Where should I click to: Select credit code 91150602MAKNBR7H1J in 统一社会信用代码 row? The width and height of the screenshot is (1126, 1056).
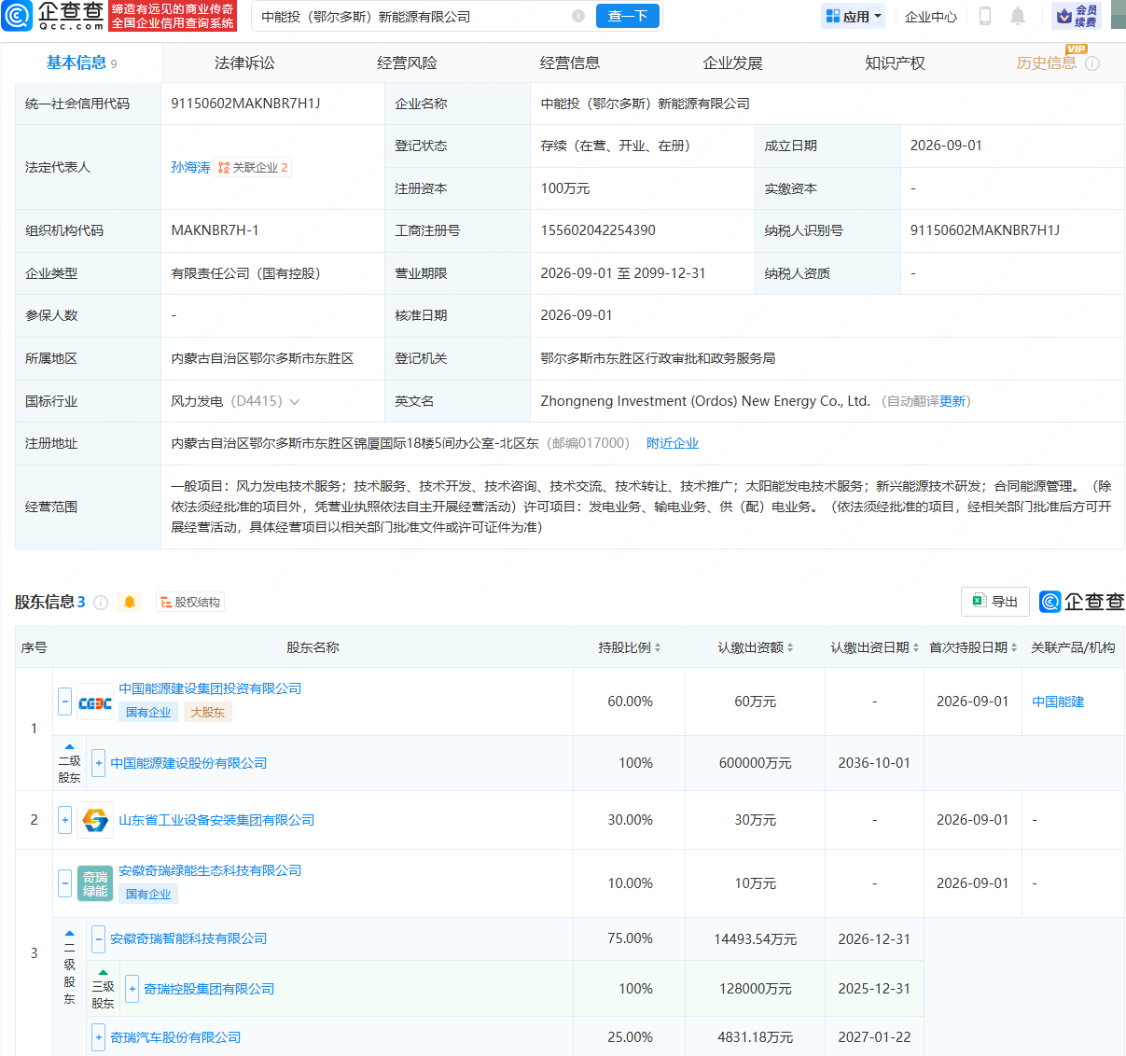point(245,104)
